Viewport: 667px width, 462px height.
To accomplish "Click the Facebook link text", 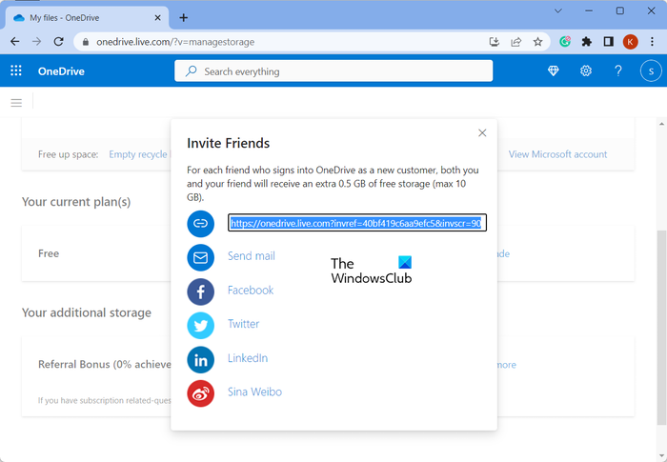I will click(x=251, y=291).
